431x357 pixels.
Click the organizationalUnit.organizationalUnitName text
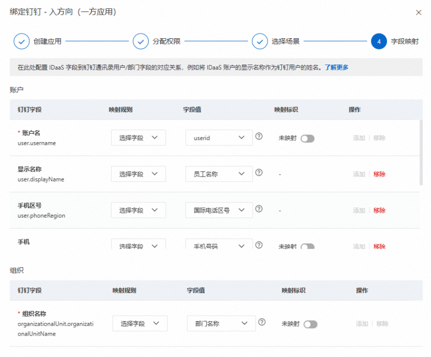pos(56,329)
